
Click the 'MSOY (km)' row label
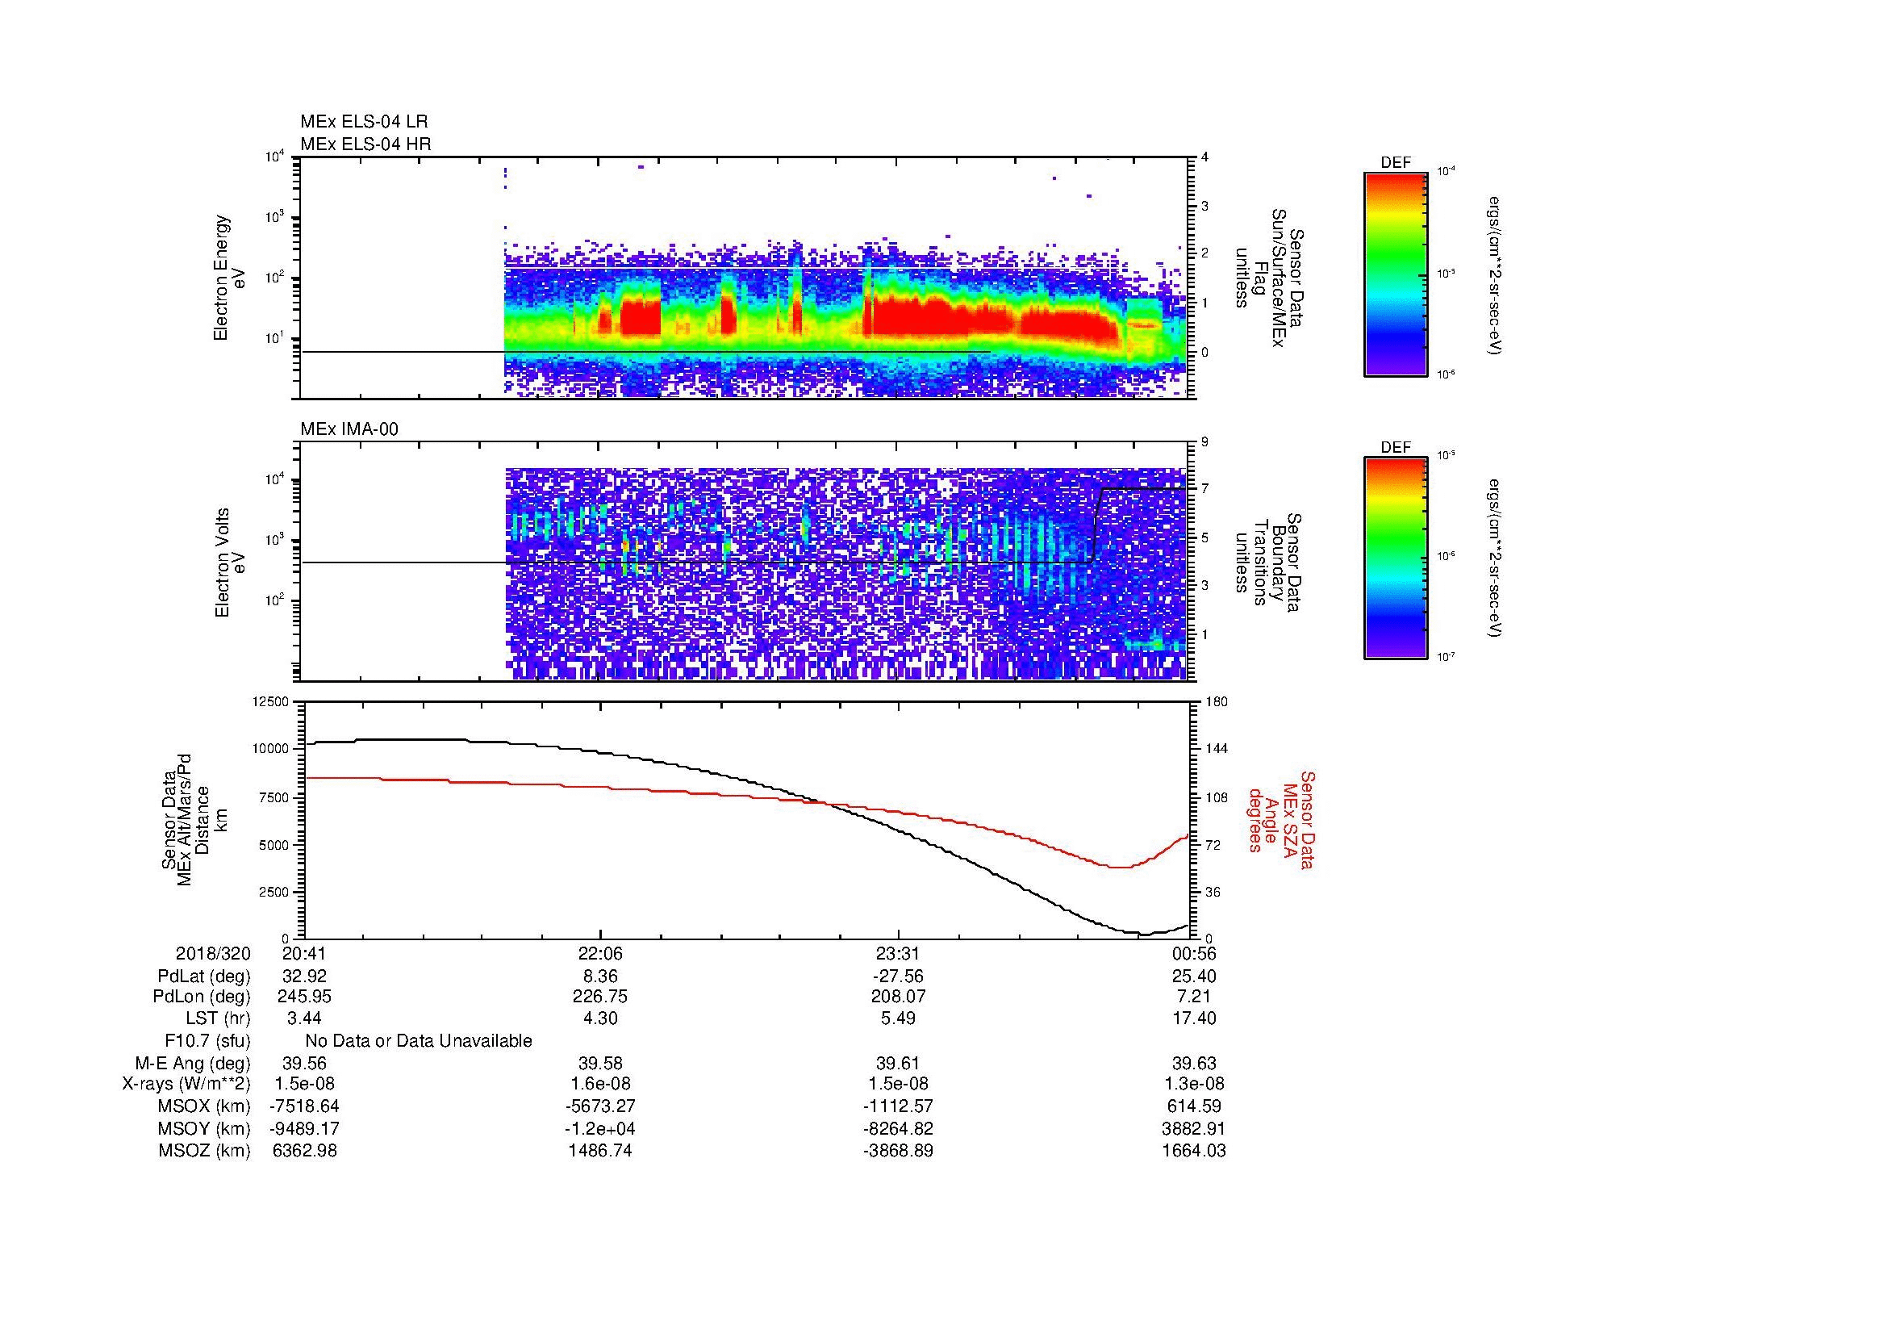[204, 1129]
